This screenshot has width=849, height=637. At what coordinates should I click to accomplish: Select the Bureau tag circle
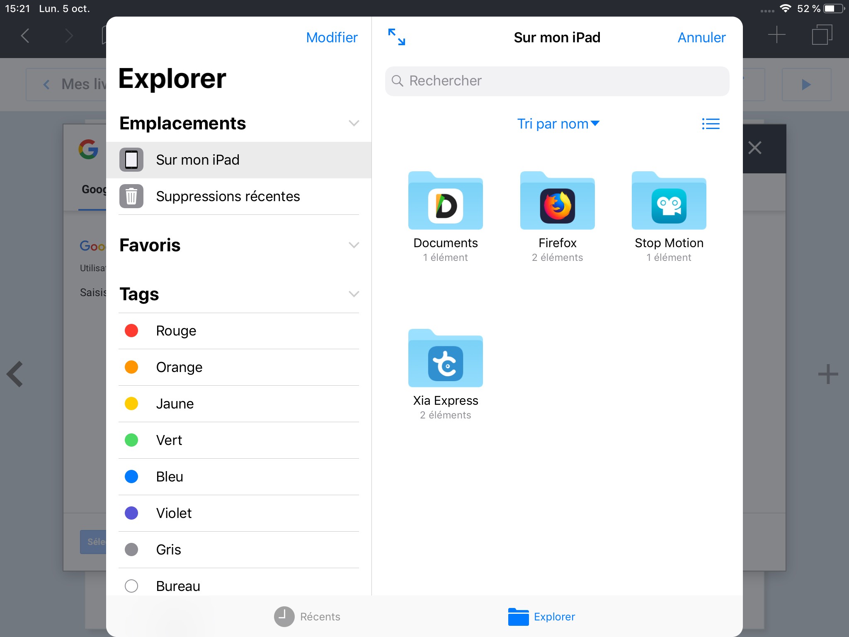tap(131, 586)
